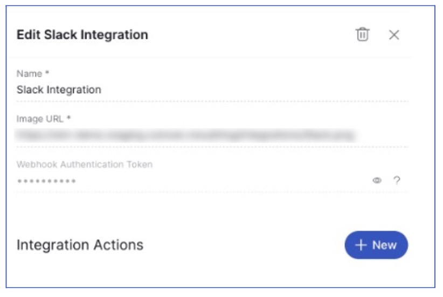Screen dimensions: 443x297
Task: Add a new integration action
Action: (x=376, y=245)
